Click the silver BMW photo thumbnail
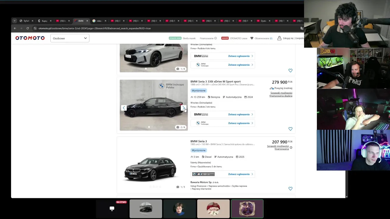Image resolution: width=390 pixels, height=219 pixels. click(x=154, y=58)
